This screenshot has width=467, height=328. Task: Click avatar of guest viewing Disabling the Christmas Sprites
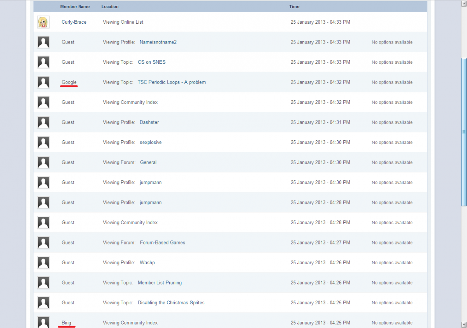(43, 303)
